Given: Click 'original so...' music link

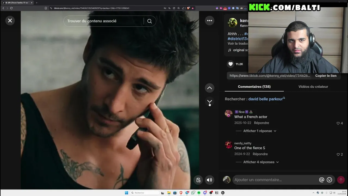Looking at the screenshot, I should coord(238,50).
